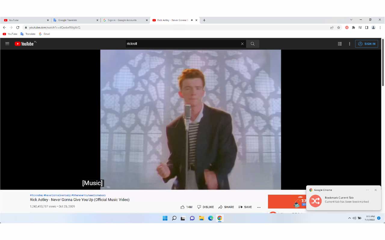Open the Chrome three-dot menu
The width and height of the screenshot is (385, 240).
tap(380, 27)
